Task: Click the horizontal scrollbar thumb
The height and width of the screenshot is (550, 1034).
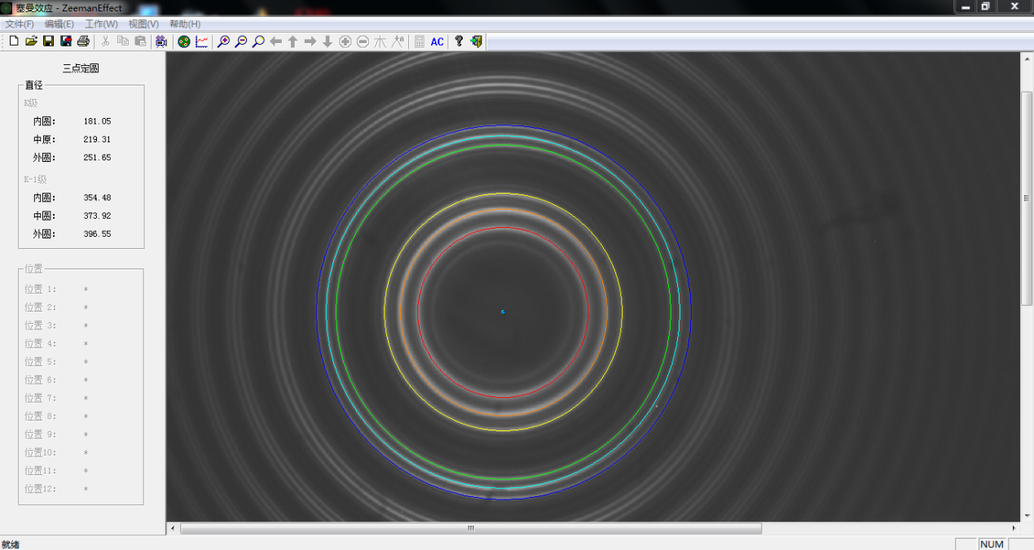Action: tap(471, 529)
